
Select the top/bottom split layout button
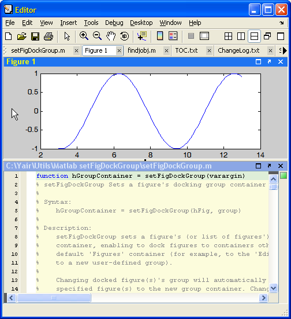254,36
